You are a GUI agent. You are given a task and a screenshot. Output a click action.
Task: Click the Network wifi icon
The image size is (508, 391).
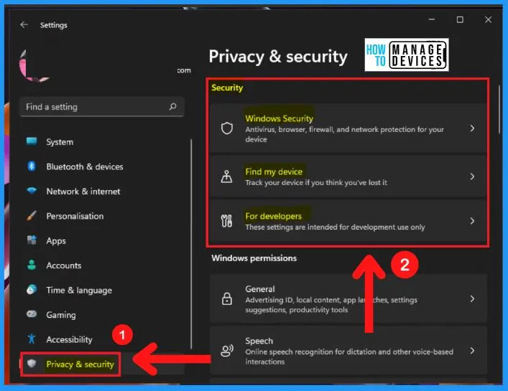tap(32, 191)
